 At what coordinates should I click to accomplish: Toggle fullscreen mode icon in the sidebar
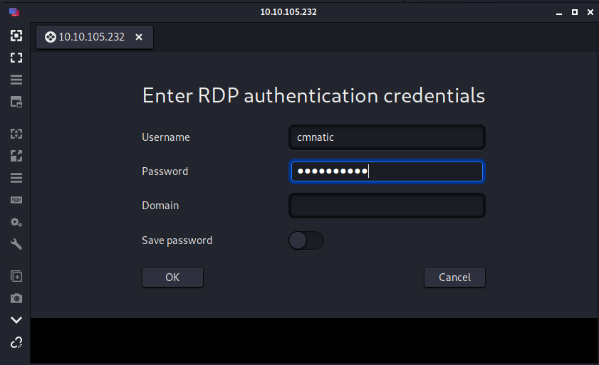pos(16,58)
